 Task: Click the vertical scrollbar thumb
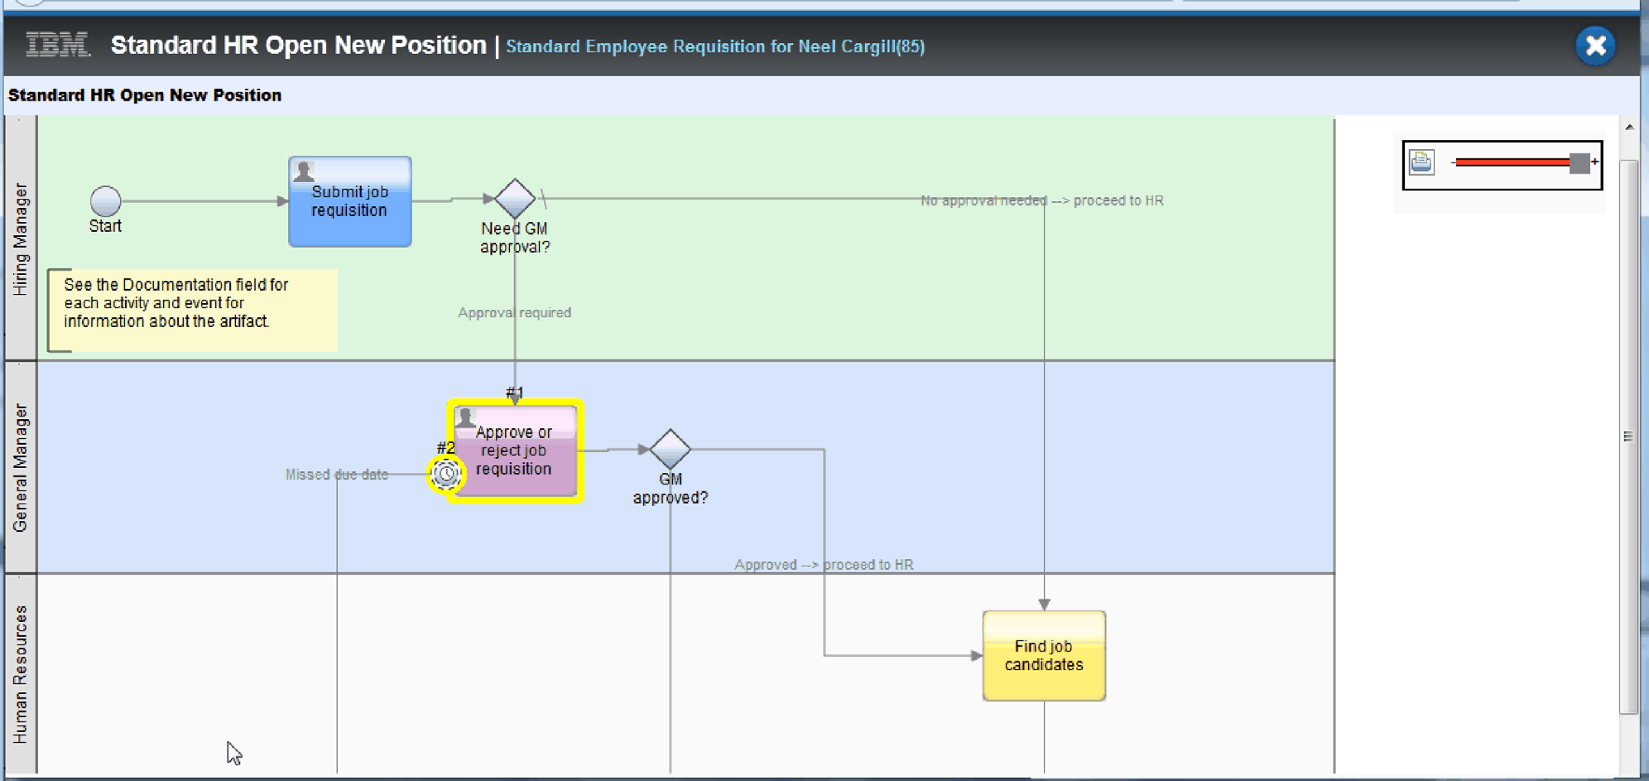[1628, 436]
